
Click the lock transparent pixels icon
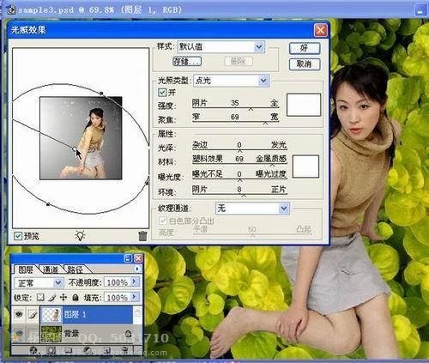coord(40,298)
